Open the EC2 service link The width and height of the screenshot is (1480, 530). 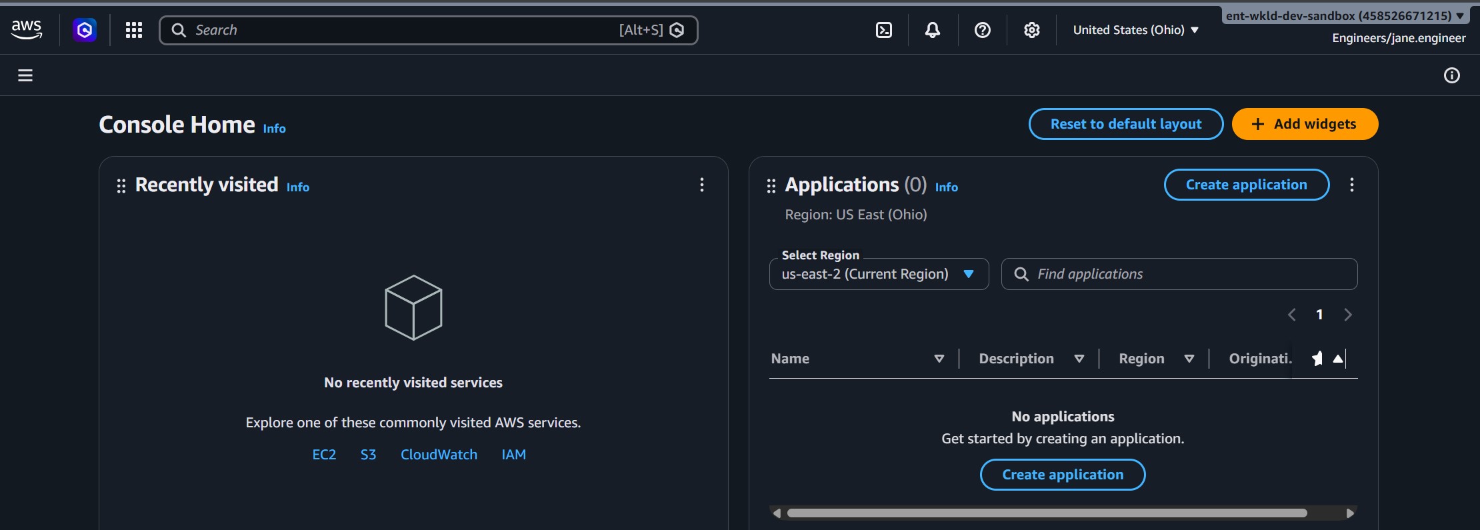pyautogui.click(x=324, y=455)
